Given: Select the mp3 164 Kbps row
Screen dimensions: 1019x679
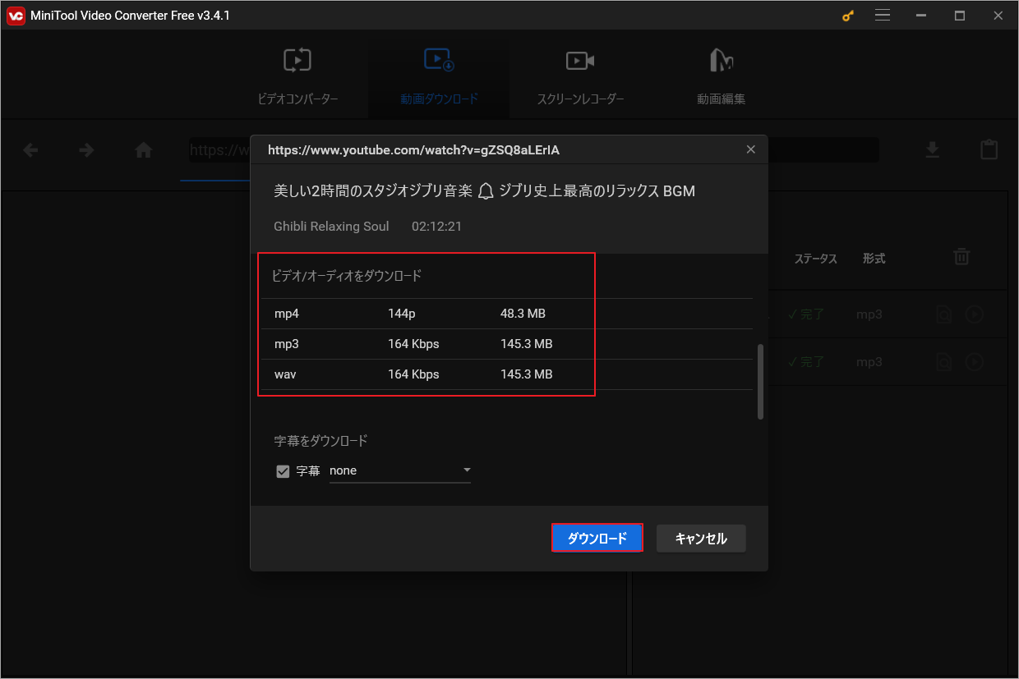Looking at the screenshot, I should point(507,344).
